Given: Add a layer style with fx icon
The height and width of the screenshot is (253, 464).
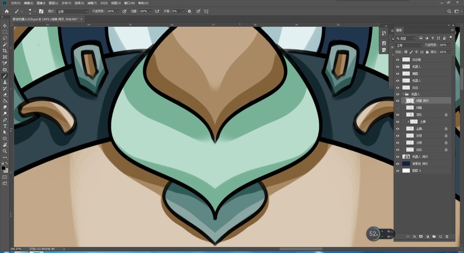Looking at the screenshot, I should [x=415, y=237].
